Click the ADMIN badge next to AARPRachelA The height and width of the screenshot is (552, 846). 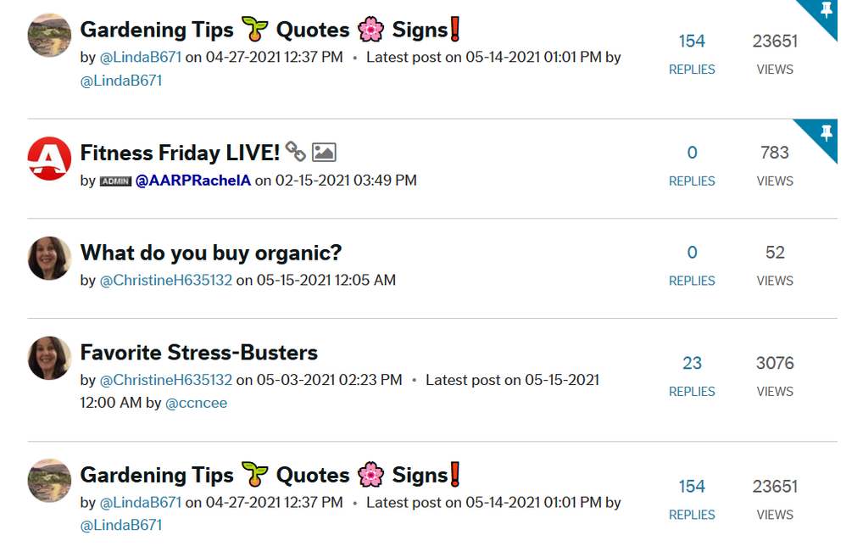[x=115, y=181]
